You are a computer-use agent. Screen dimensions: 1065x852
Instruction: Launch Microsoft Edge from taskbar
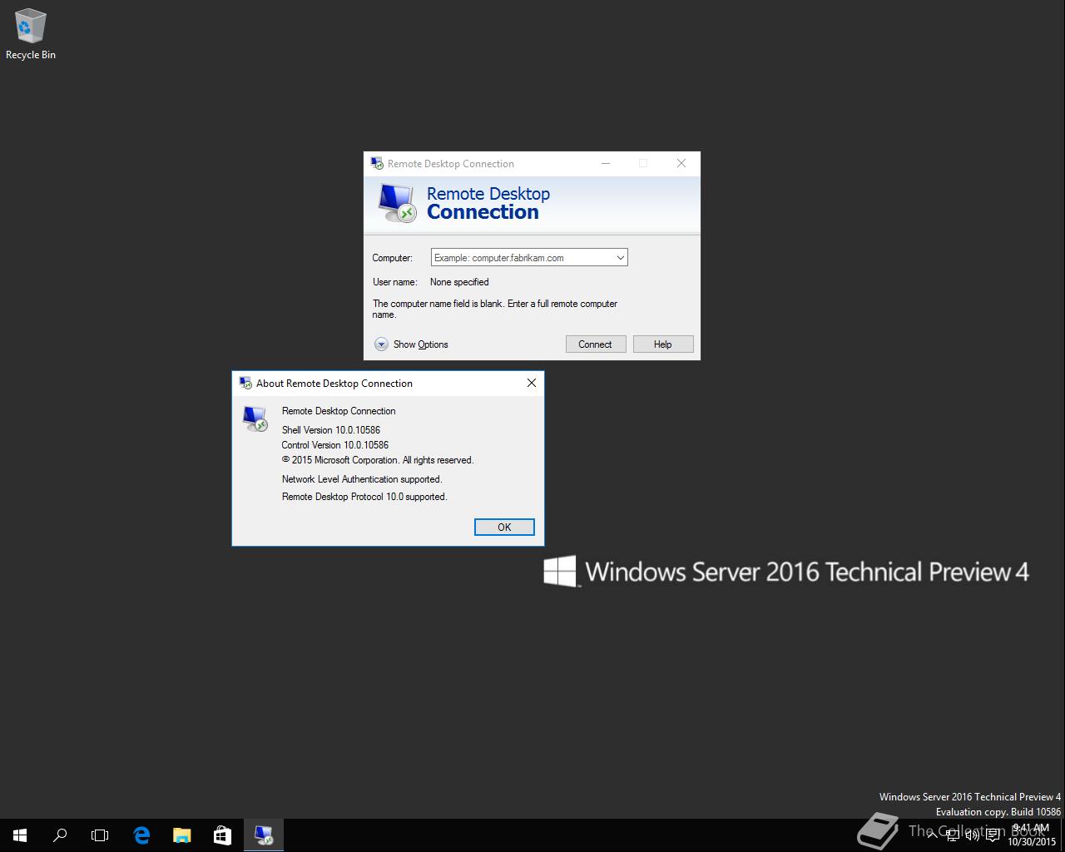tap(141, 835)
